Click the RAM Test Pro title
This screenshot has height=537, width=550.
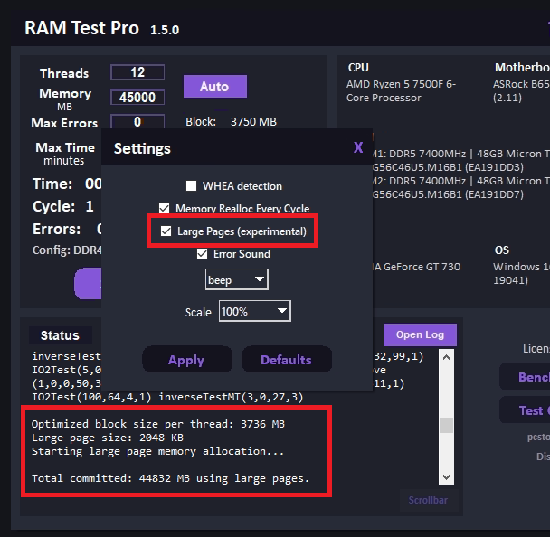[81, 28]
